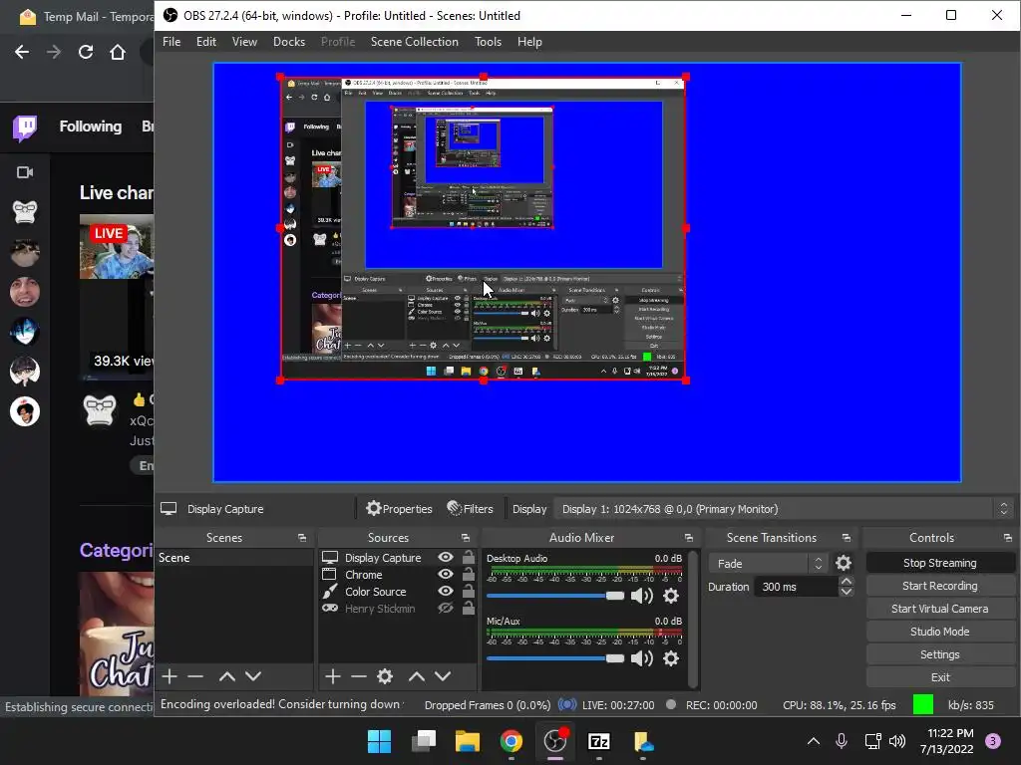This screenshot has width=1021, height=765.
Task: Hide the Display Capture source
Action: click(446, 558)
